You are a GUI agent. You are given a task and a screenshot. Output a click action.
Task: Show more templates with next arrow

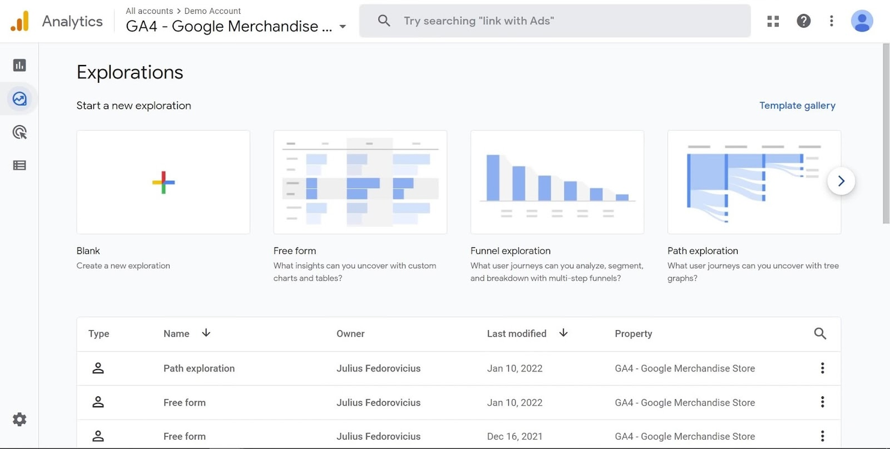tap(841, 181)
